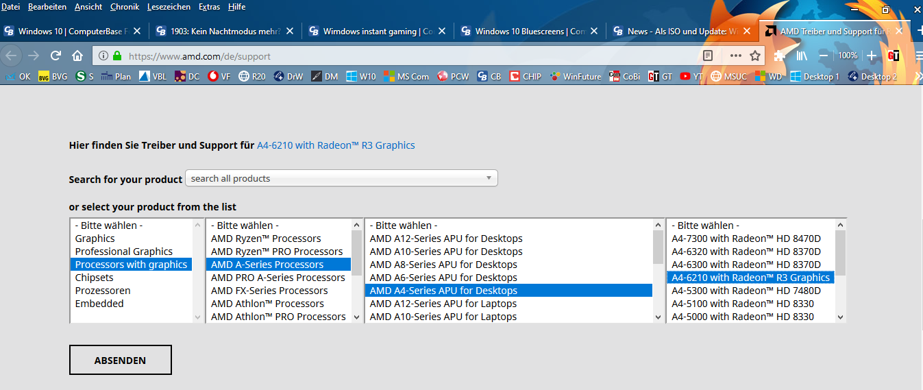This screenshot has width=923, height=390.
Task: Open the Extras menu
Action: [x=210, y=7]
